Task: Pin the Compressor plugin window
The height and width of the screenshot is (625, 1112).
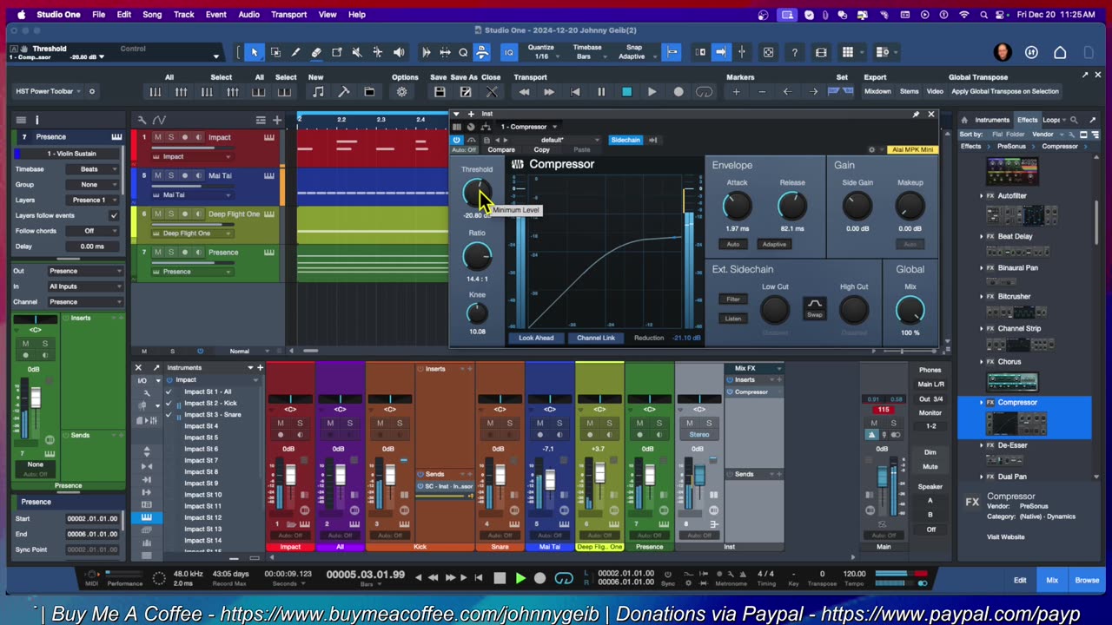Action: (x=916, y=114)
